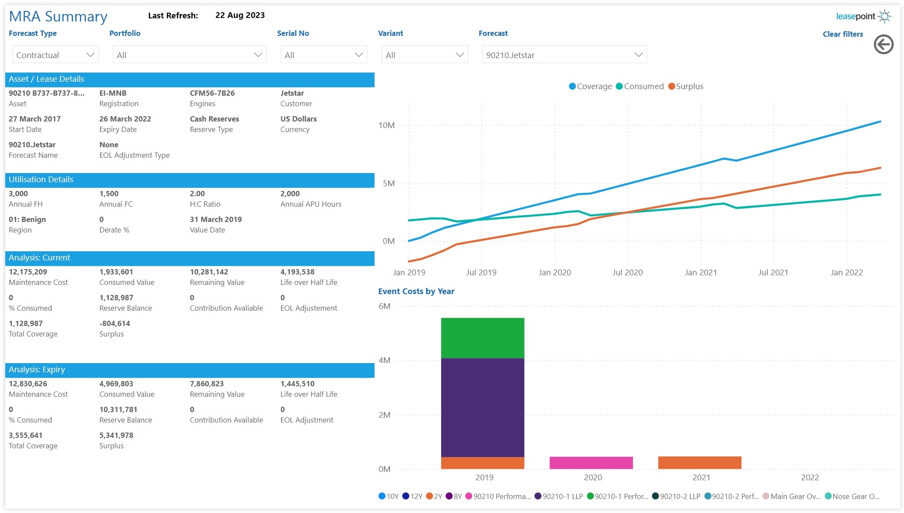904x513 pixels.
Task: Select the 12Y legend item
Action: tap(412, 496)
